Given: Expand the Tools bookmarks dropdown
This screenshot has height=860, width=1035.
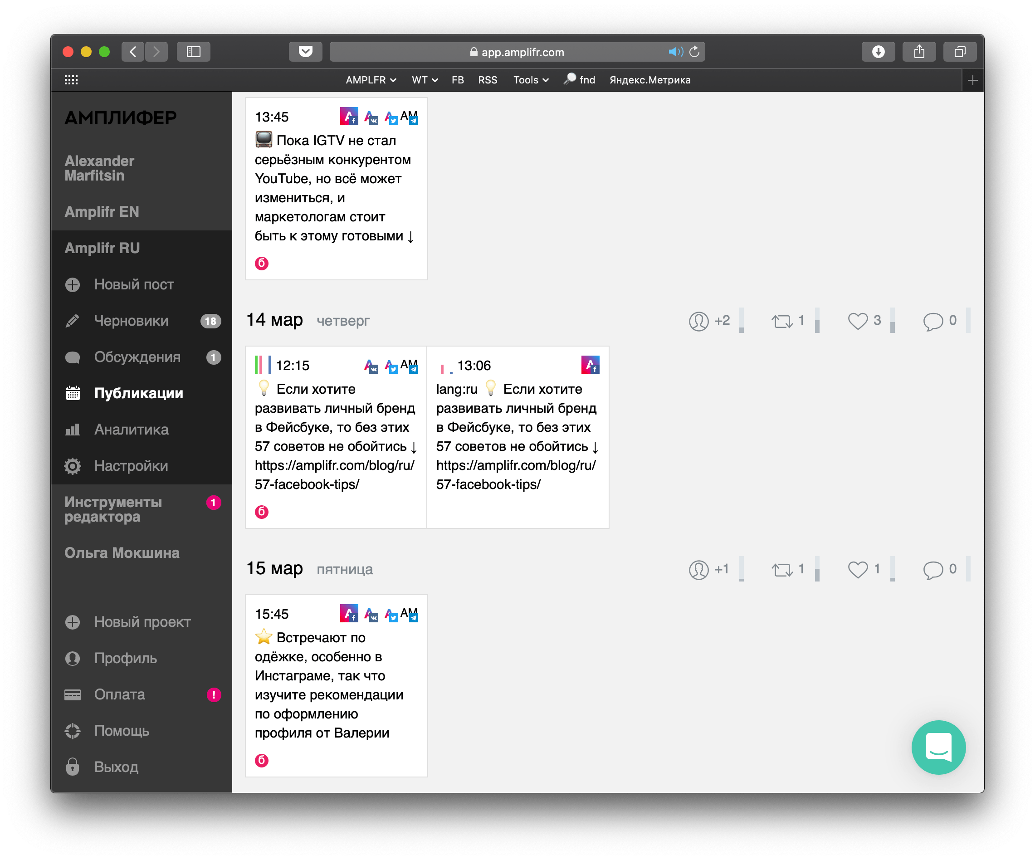Looking at the screenshot, I should click(x=531, y=80).
